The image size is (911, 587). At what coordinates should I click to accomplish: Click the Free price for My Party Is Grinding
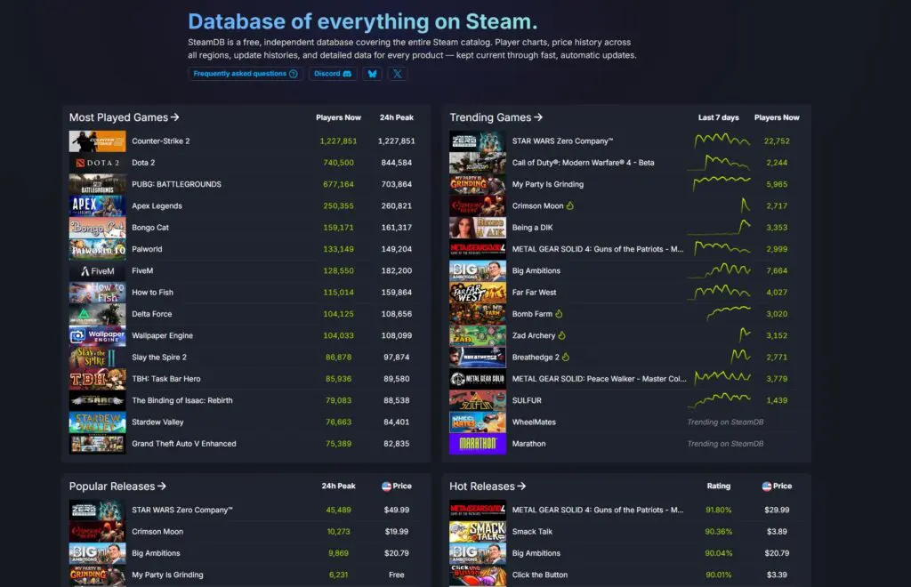(x=396, y=575)
